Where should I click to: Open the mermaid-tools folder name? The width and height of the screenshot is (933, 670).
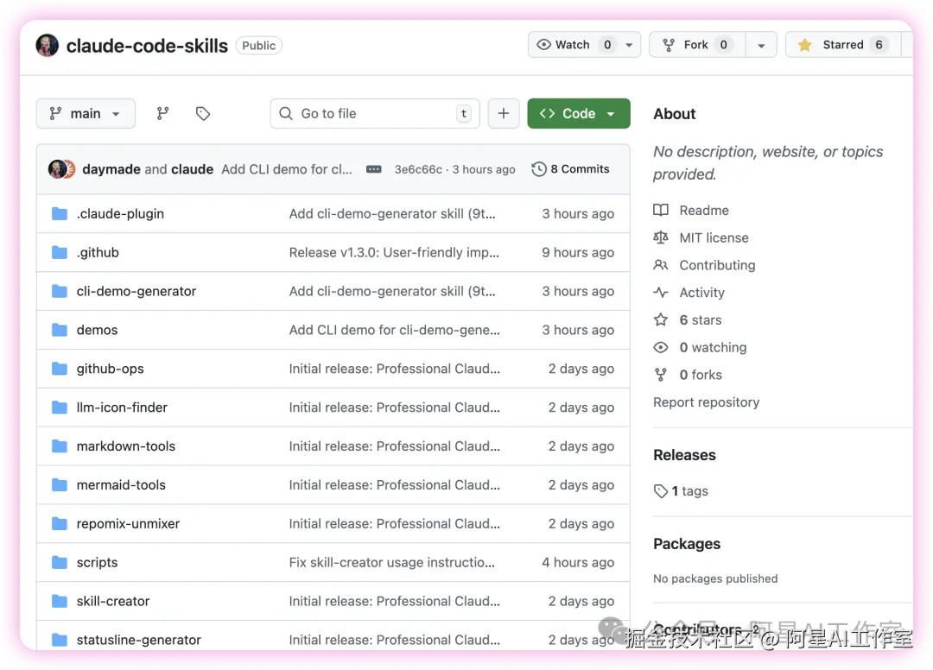122,485
